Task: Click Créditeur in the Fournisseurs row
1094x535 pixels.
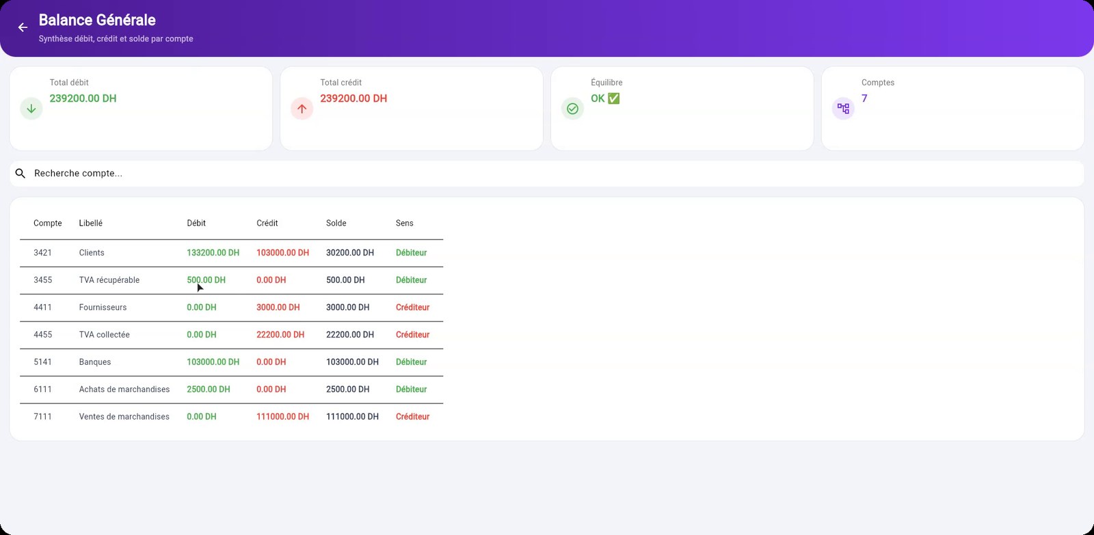Action: tap(413, 307)
